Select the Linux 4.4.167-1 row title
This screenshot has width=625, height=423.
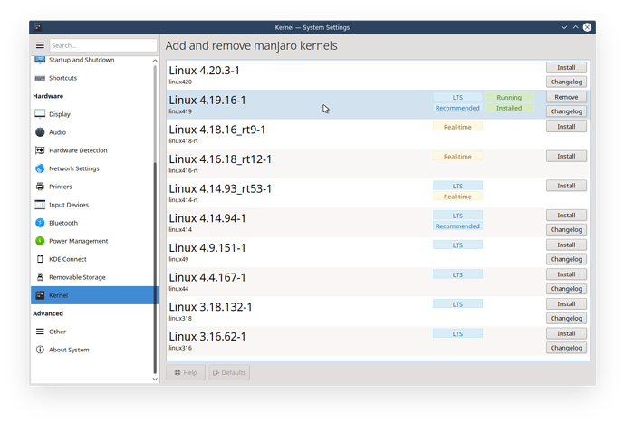[x=207, y=277]
